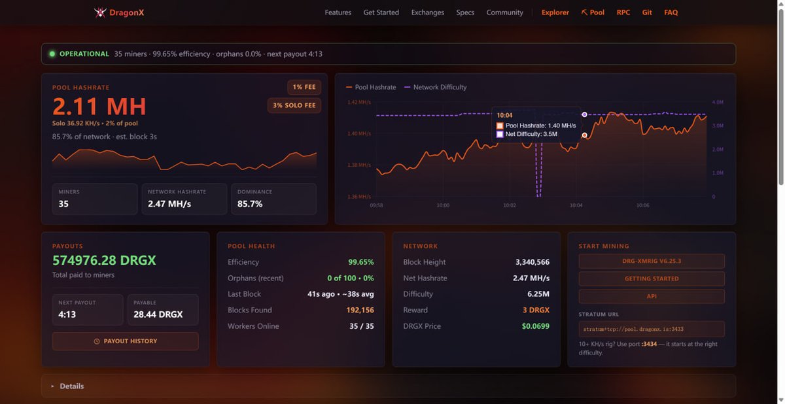The width and height of the screenshot is (785, 404).
Task: Open the Exchanges nav item
Action: [x=428, y=12]
